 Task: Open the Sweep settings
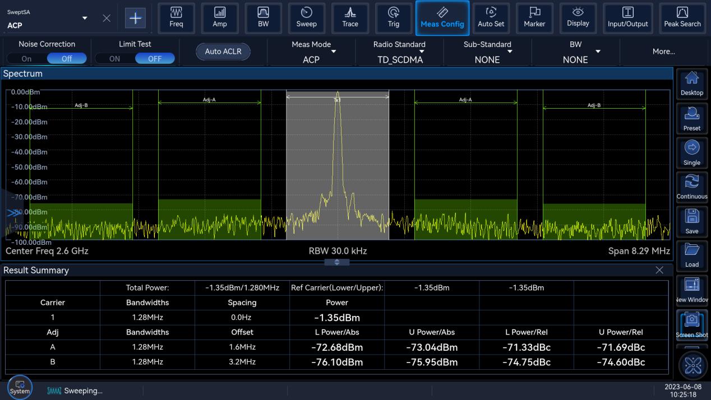pyautogui.click(x=306, y=18)
